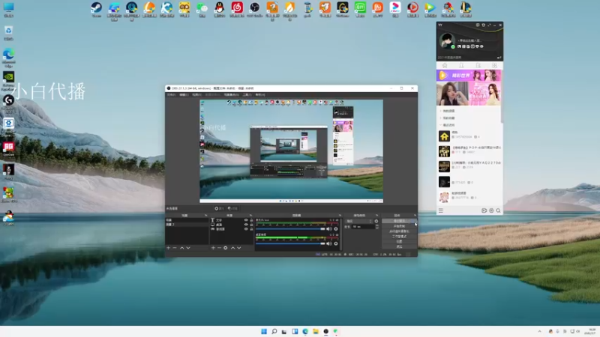Adjust the transition duration stepper
600x337 pixels.
[377, 227]
